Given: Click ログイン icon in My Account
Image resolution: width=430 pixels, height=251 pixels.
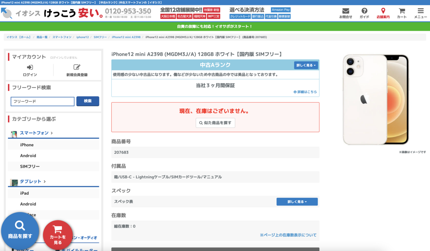Looking at the screenshot, I should coord(30,67).
